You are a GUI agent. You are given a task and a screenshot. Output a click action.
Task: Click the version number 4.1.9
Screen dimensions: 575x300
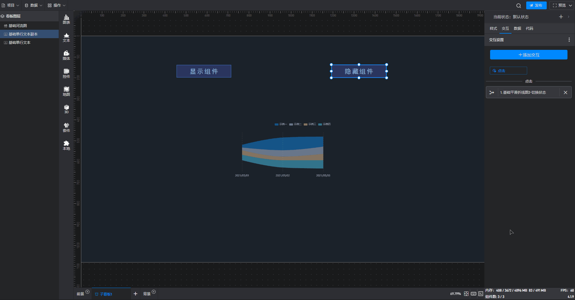point(571,297)
